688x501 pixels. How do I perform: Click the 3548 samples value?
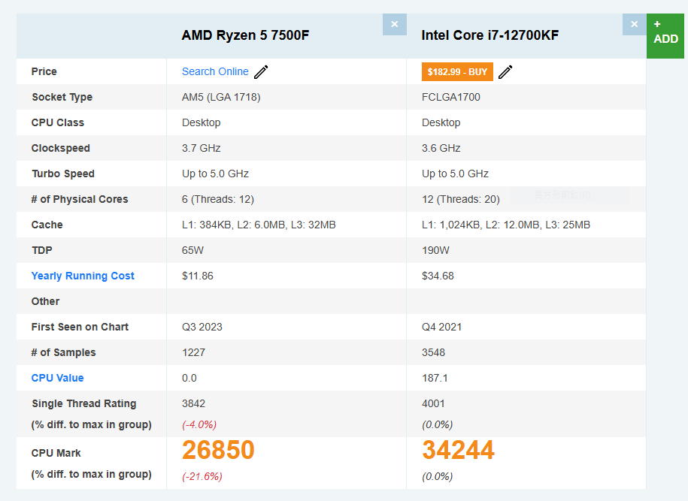434,352
